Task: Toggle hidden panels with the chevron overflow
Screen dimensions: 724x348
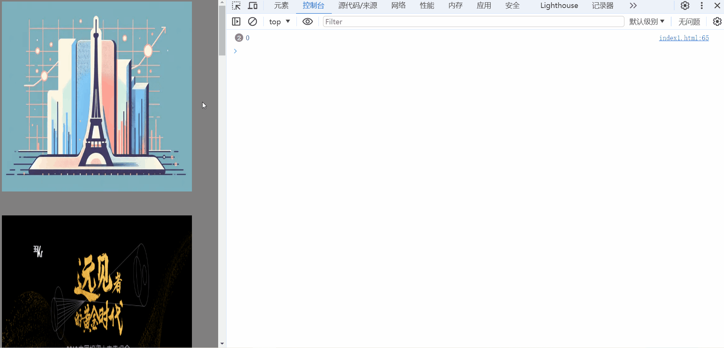Action: click(632, 5)
